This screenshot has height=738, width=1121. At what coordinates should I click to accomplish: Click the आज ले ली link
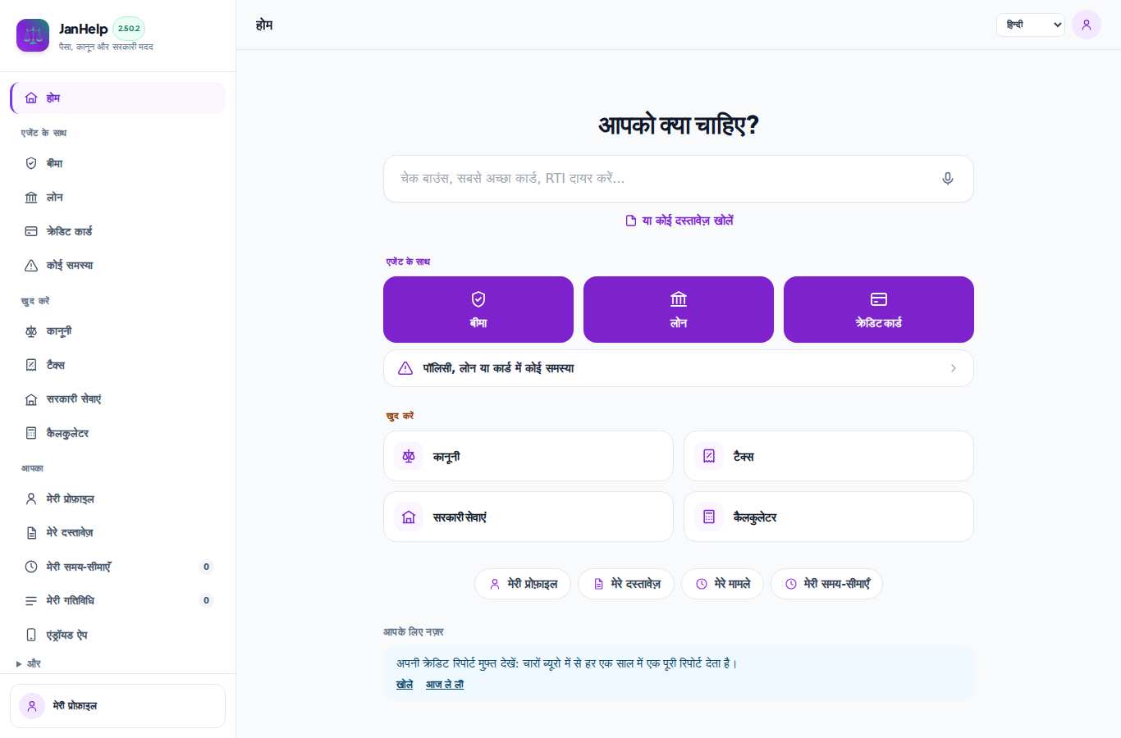tap(445, 685)
